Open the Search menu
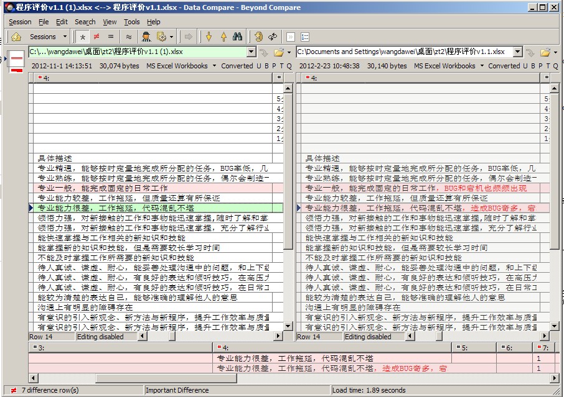Image resolution: width=564 pixels, height=397 pixels. pos(85,22)
